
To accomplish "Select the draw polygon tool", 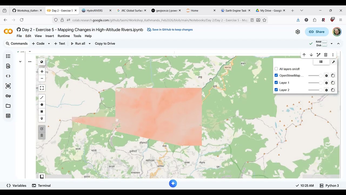I will (x=42, y=105).
